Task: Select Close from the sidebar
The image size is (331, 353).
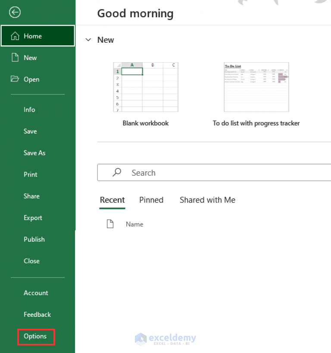Action: tap(31, 261)
